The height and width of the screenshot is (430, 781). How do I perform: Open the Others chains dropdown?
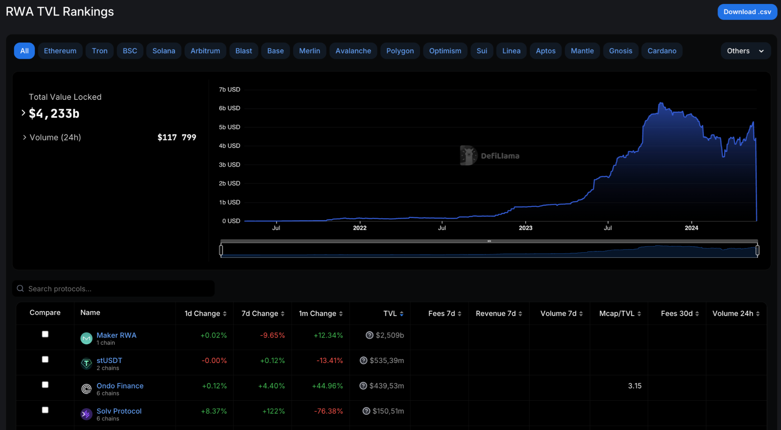click(745, 51)
